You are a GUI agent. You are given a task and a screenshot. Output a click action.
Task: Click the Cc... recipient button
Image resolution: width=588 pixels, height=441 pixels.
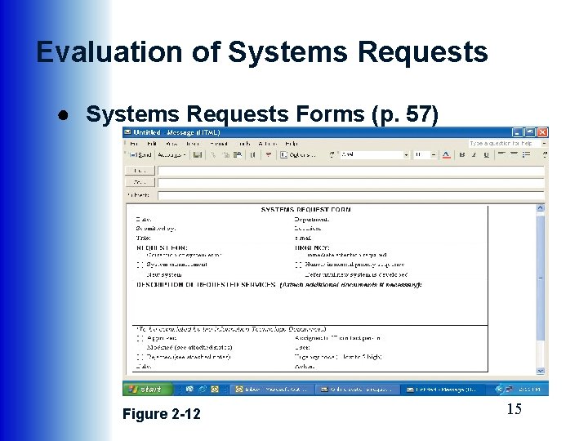tap(140, 182)
